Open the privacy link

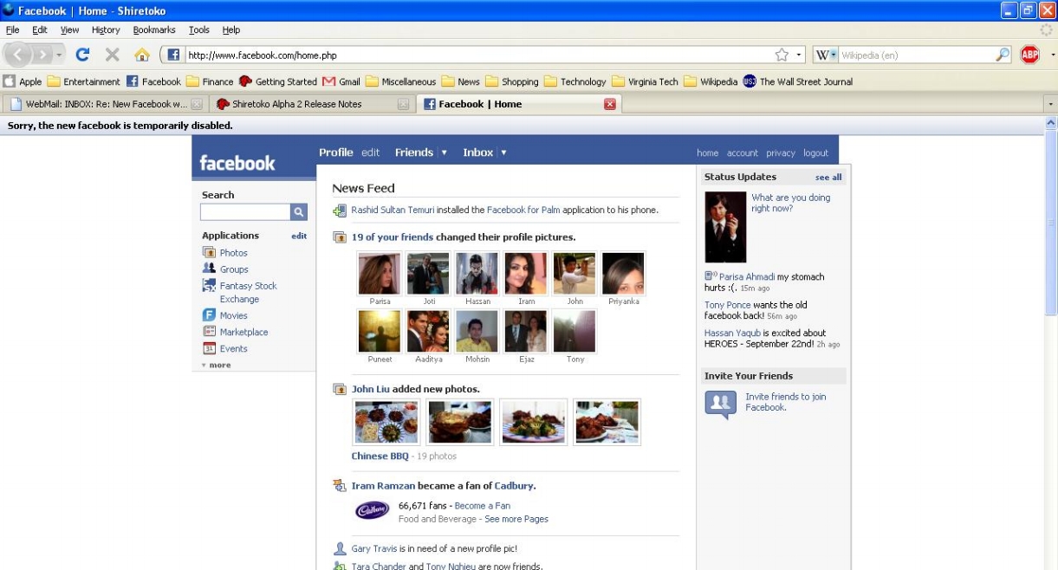coord(780,152)
